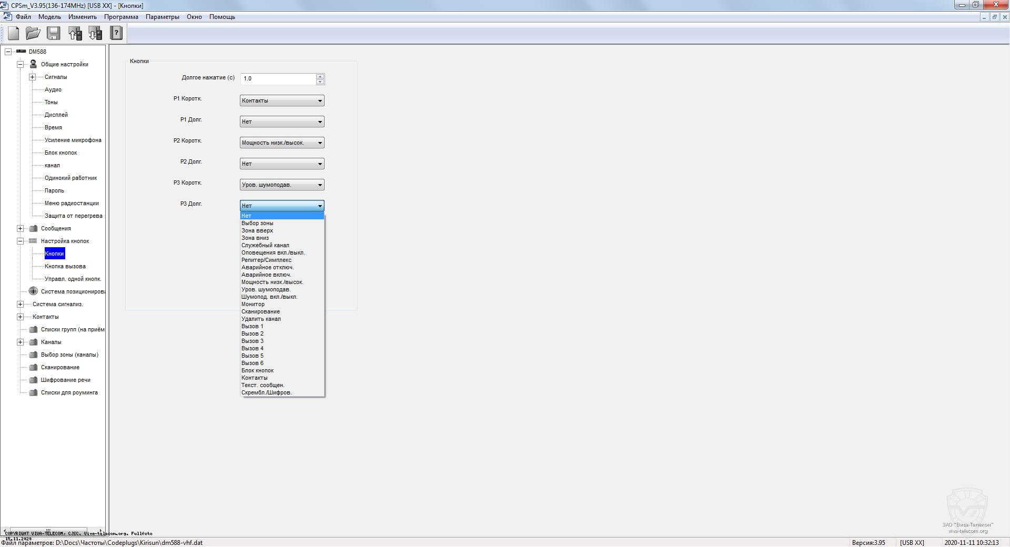
Task: Save the file using the floppy disk icon
Action: tap(54, 33)
